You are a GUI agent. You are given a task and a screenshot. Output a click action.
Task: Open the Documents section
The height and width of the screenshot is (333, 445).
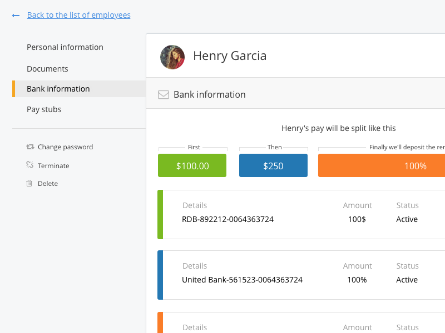[47, 68]
